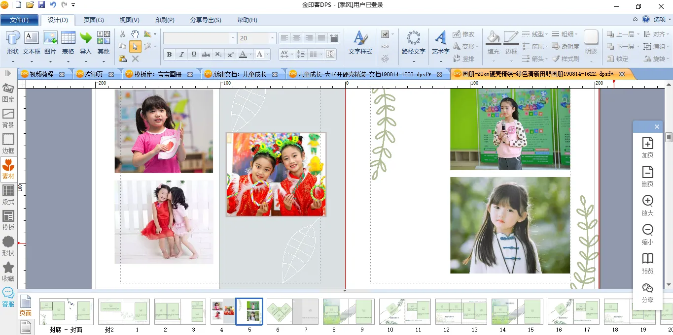Image resolution: width=673 pixels, height=335 pixels.
Task: Expand the 形状 shapes dropdown arrow
Action: point(13,62)
